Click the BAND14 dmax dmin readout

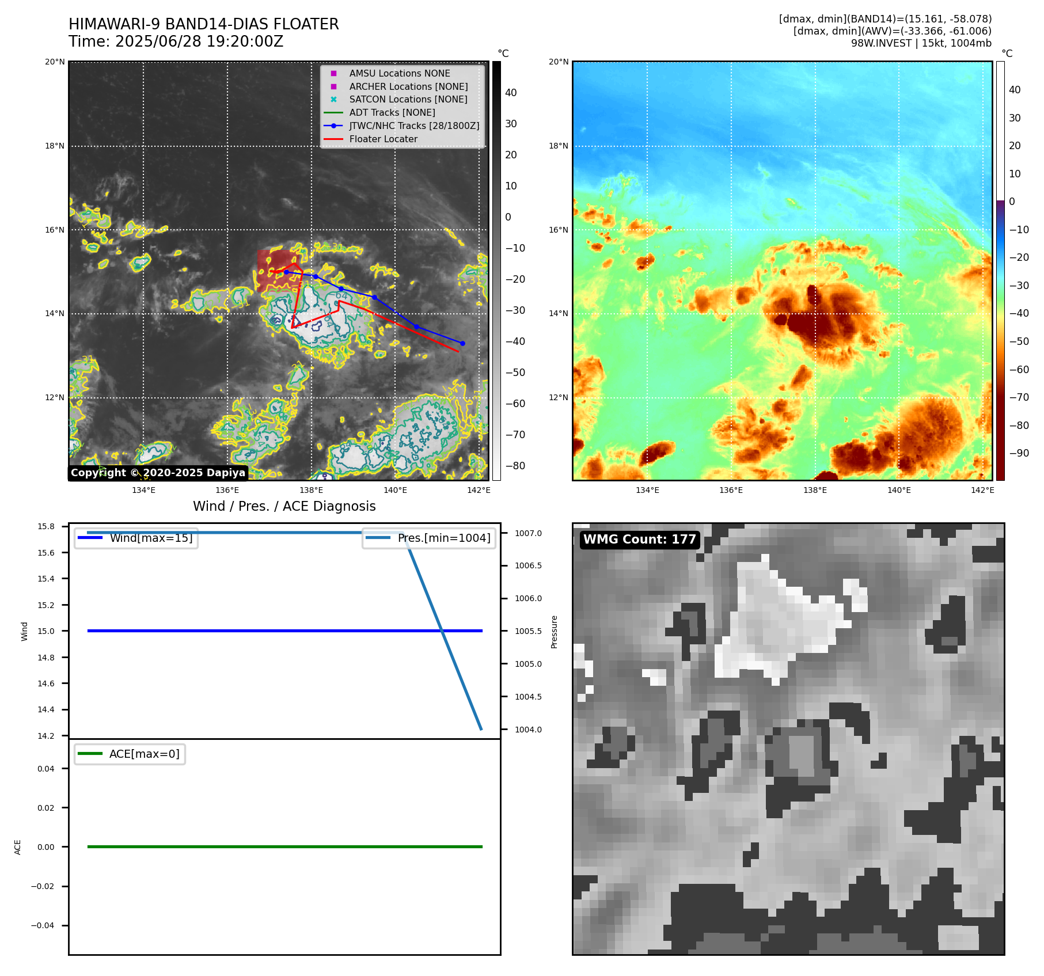pyautogui.click(x=885, y=19)
